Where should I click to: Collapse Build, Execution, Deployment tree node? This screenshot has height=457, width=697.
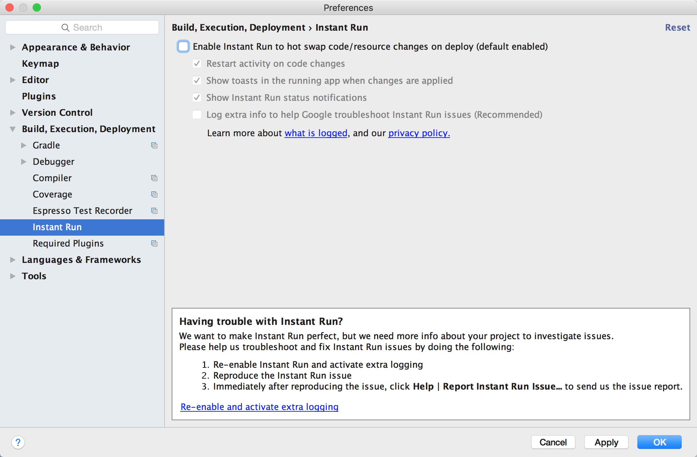tap(13, 129)
